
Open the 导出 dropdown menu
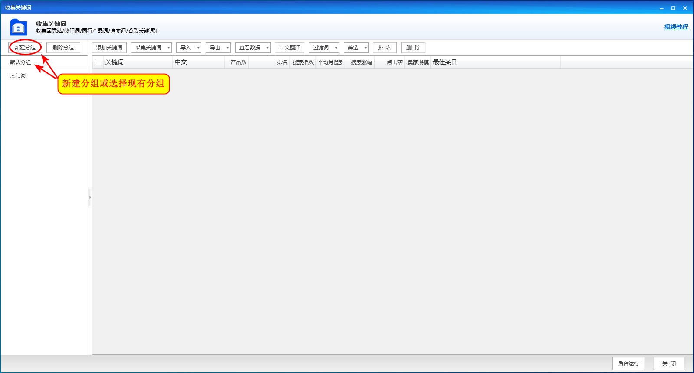coord(218,48)
